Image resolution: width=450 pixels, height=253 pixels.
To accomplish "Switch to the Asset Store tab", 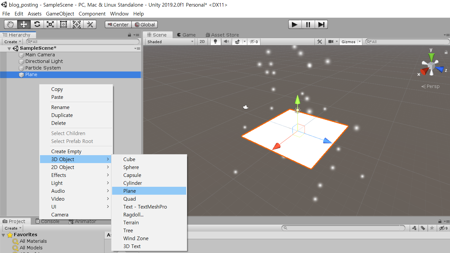I will coord(222,35).
